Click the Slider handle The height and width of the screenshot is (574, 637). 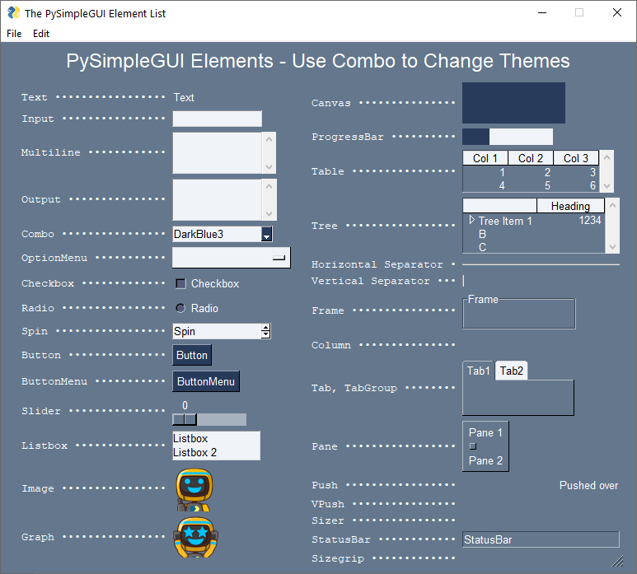point(185,420)
